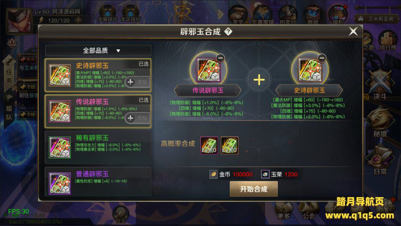This screenshot has width=401, height=226.
Task: Open the 全服排行 ranking icon
Action: pos(107,13)
